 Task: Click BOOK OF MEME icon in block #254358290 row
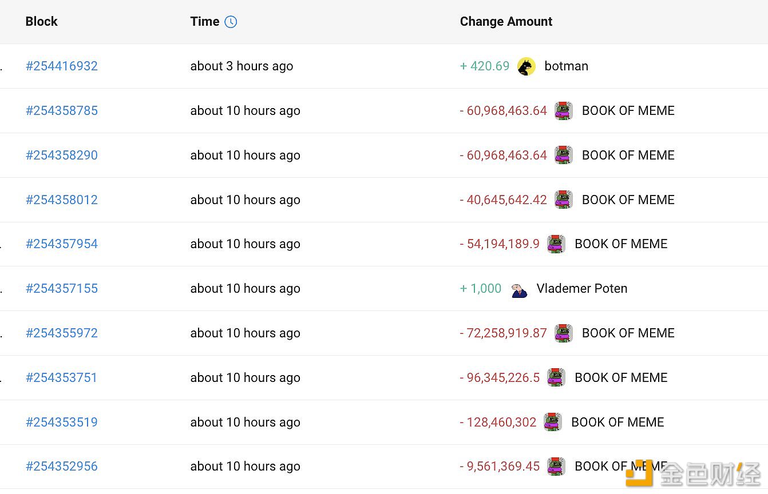point(564,156)
